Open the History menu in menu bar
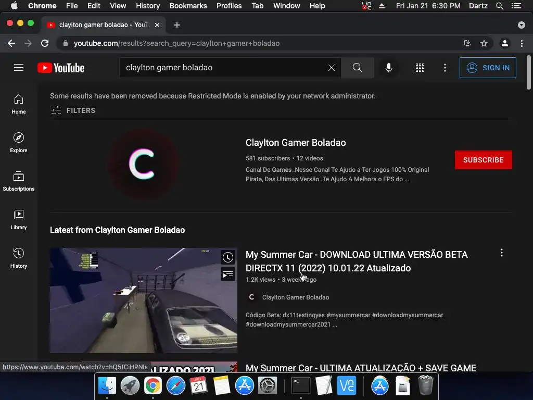Screen dimensions: 533x400 [148, 6]
